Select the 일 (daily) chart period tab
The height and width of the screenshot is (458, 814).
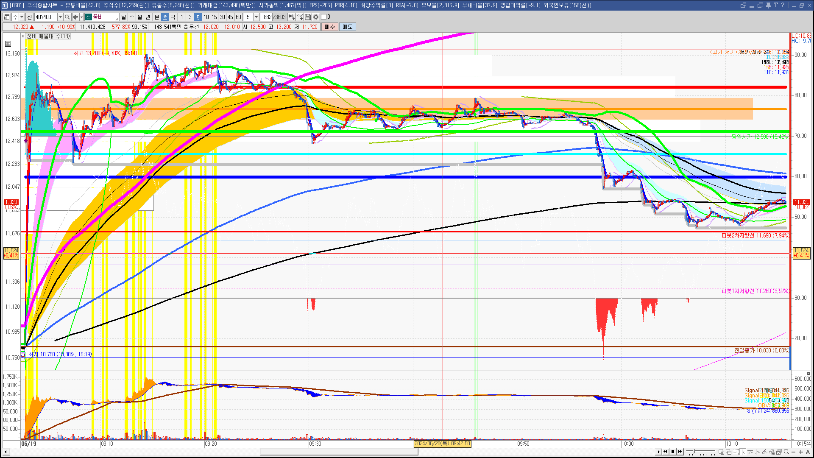(123, 17)
